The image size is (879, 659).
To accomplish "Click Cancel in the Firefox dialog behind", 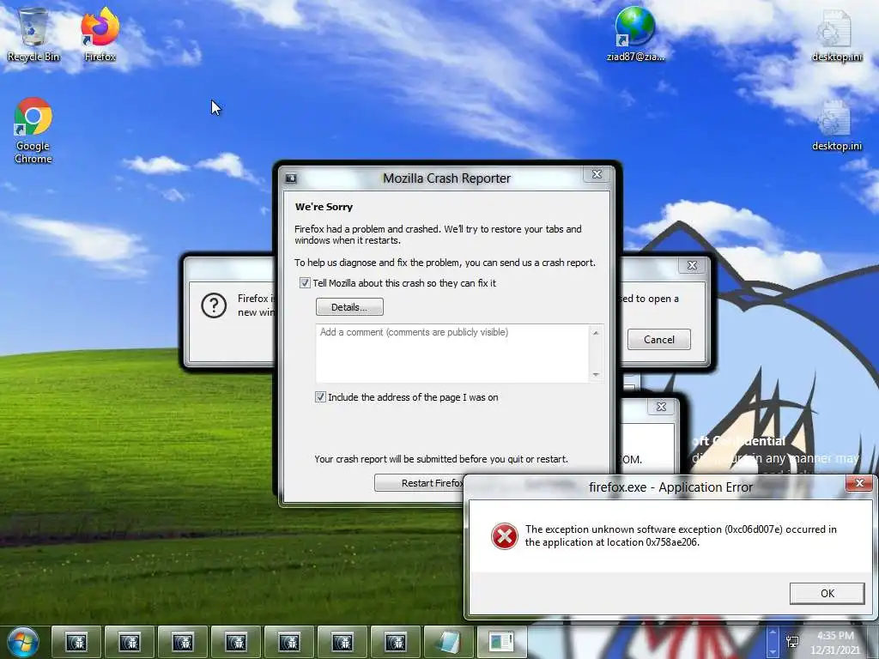I will [658, 340].
